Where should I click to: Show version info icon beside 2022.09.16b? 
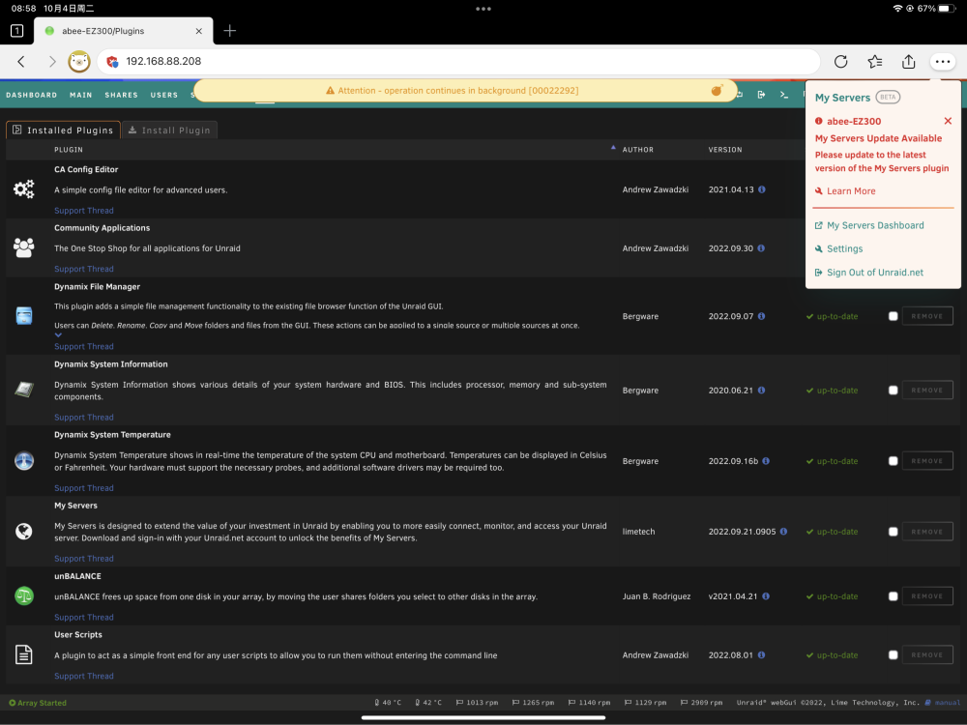point(765,460)
